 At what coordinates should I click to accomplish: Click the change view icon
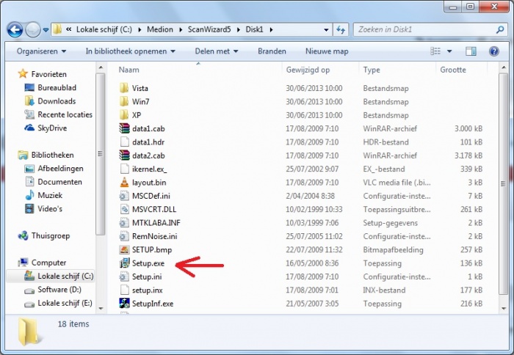point(435,51)
